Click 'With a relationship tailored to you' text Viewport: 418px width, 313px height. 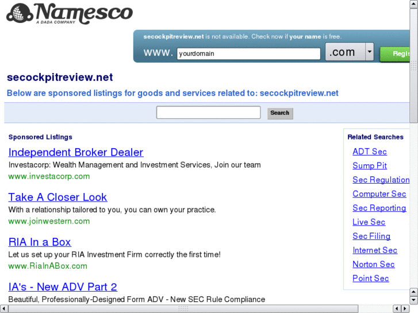coord(112,210)
